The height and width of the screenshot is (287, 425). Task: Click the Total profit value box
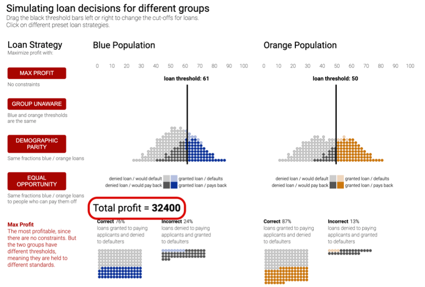coord(137,208)
